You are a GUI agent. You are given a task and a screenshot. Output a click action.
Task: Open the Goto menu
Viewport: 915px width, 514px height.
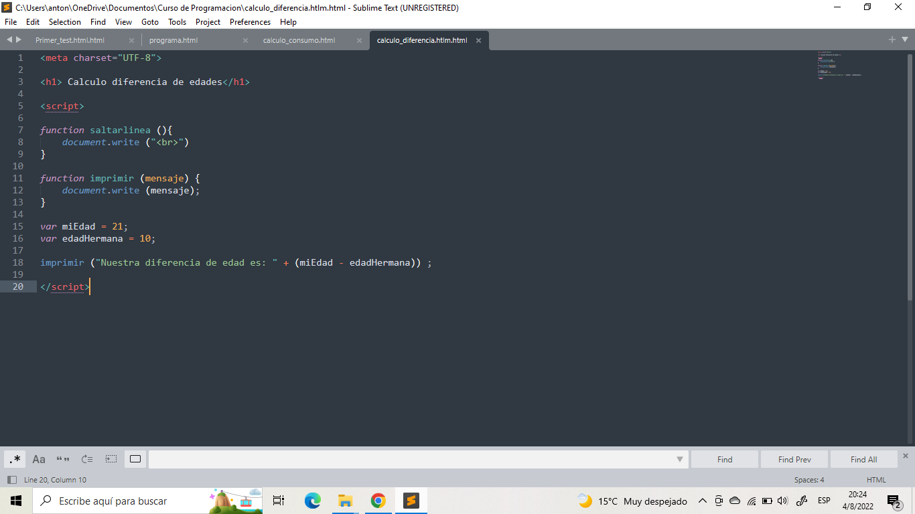click(150, 22)
